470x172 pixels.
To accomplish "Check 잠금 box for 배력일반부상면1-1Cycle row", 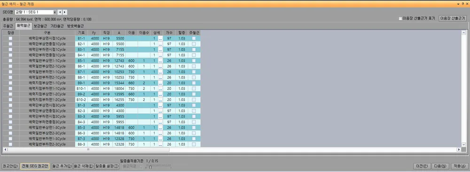I will [x=10, y=61].
